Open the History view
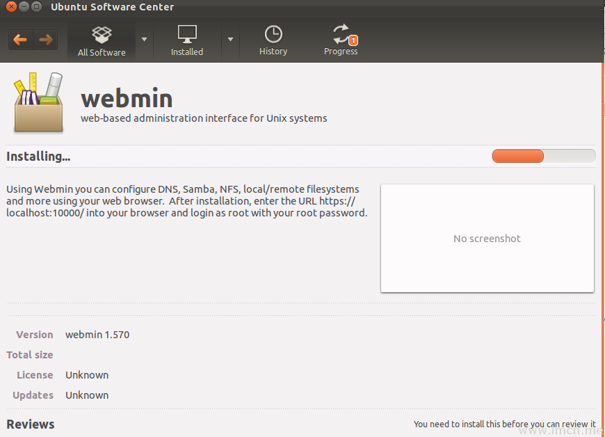This screenshot has width=605, height=437. click(273, 41)
